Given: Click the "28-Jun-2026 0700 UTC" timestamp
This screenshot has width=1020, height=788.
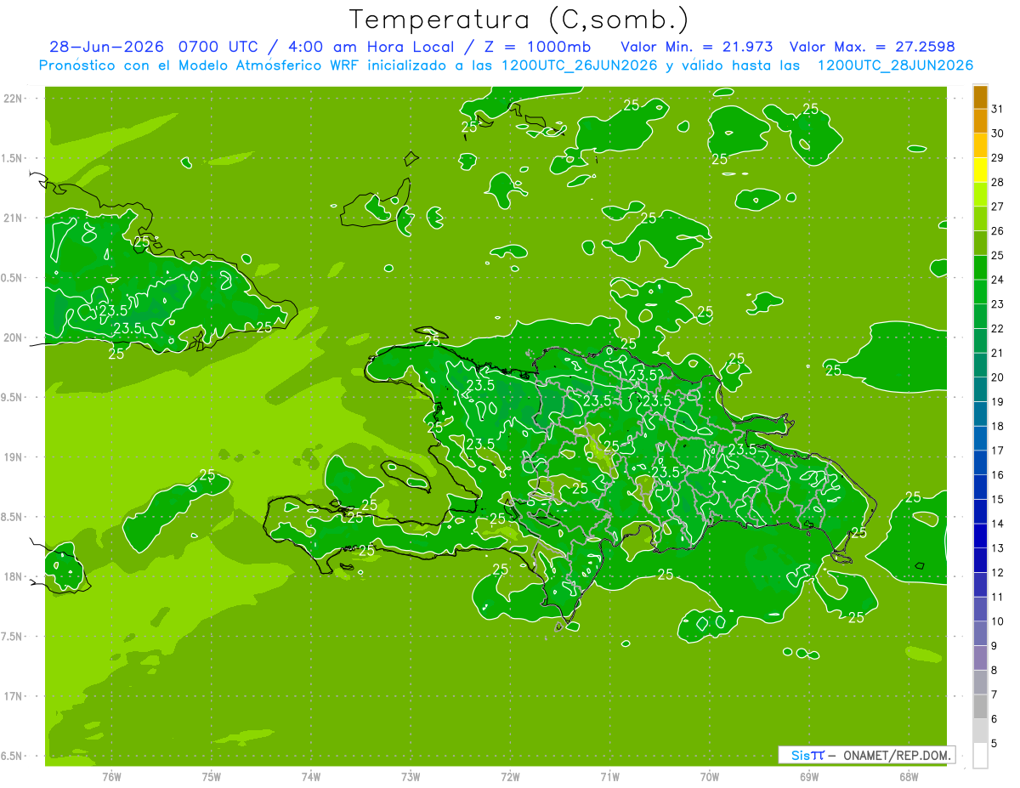Looking at the screenshot, I should point(150,47).
